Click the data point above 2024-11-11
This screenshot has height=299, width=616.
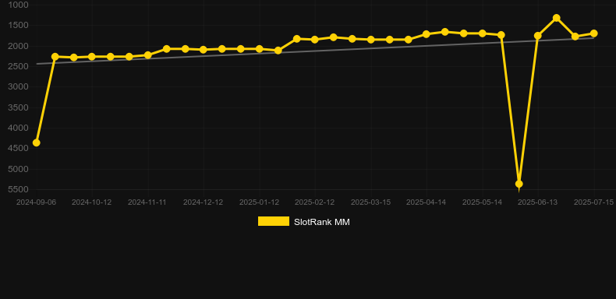[x=147, y=55]
